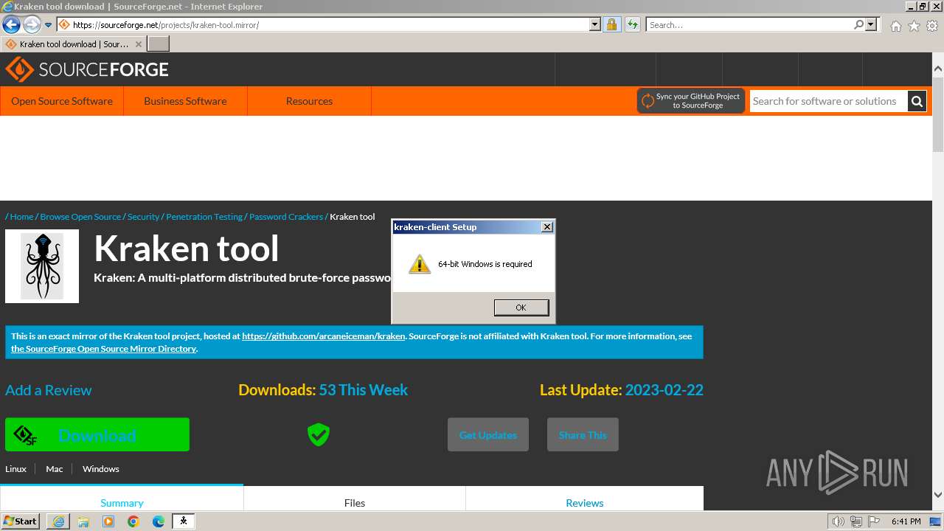
Task: Click the software search input field
Action: pos(829,101)
